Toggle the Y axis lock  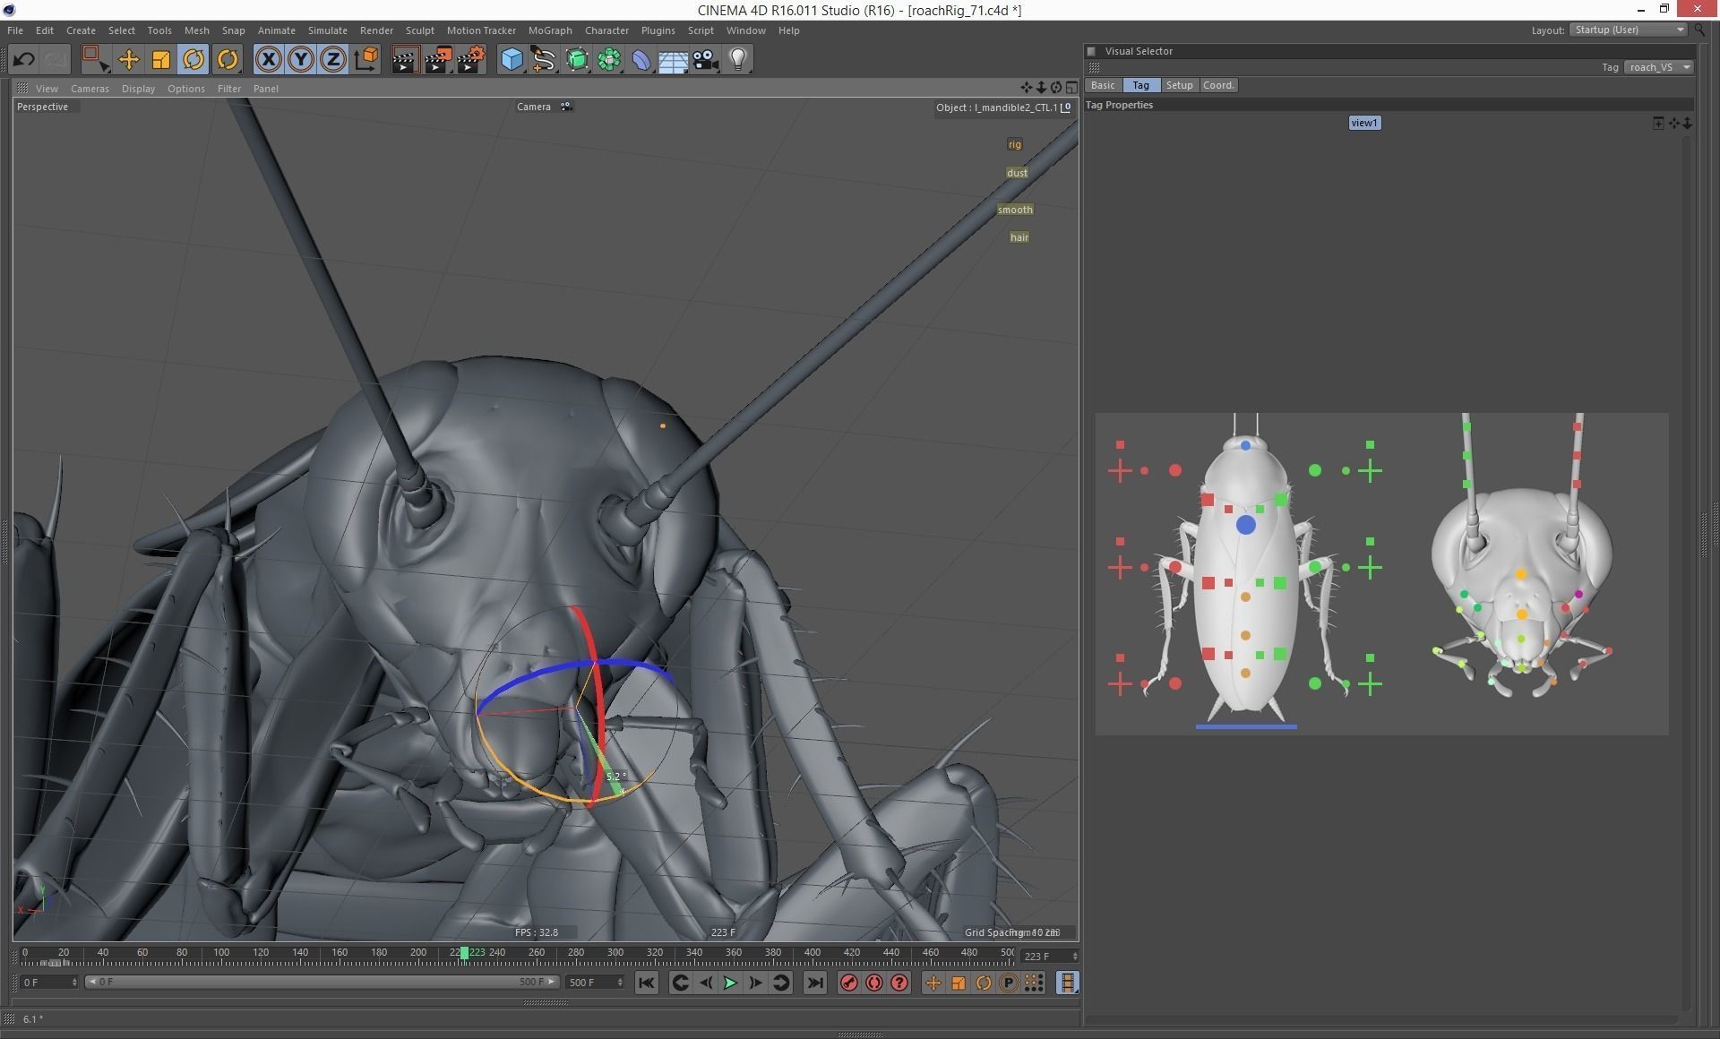pos(301,60)
